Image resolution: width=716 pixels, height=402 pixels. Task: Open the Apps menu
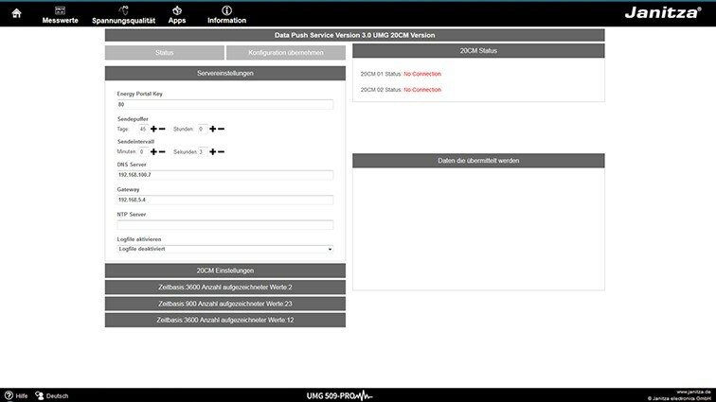(x=177, y=14)
